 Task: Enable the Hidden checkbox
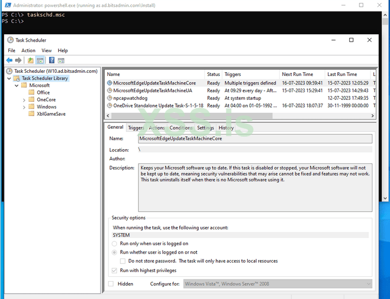pyautogui.click(x=111, y=284)
